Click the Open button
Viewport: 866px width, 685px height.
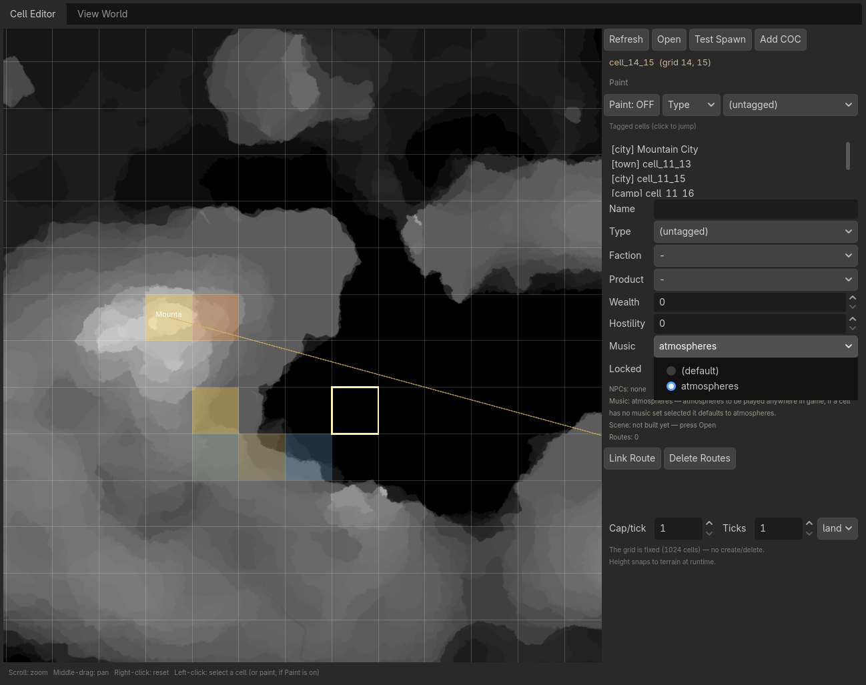tap(669, 39)
